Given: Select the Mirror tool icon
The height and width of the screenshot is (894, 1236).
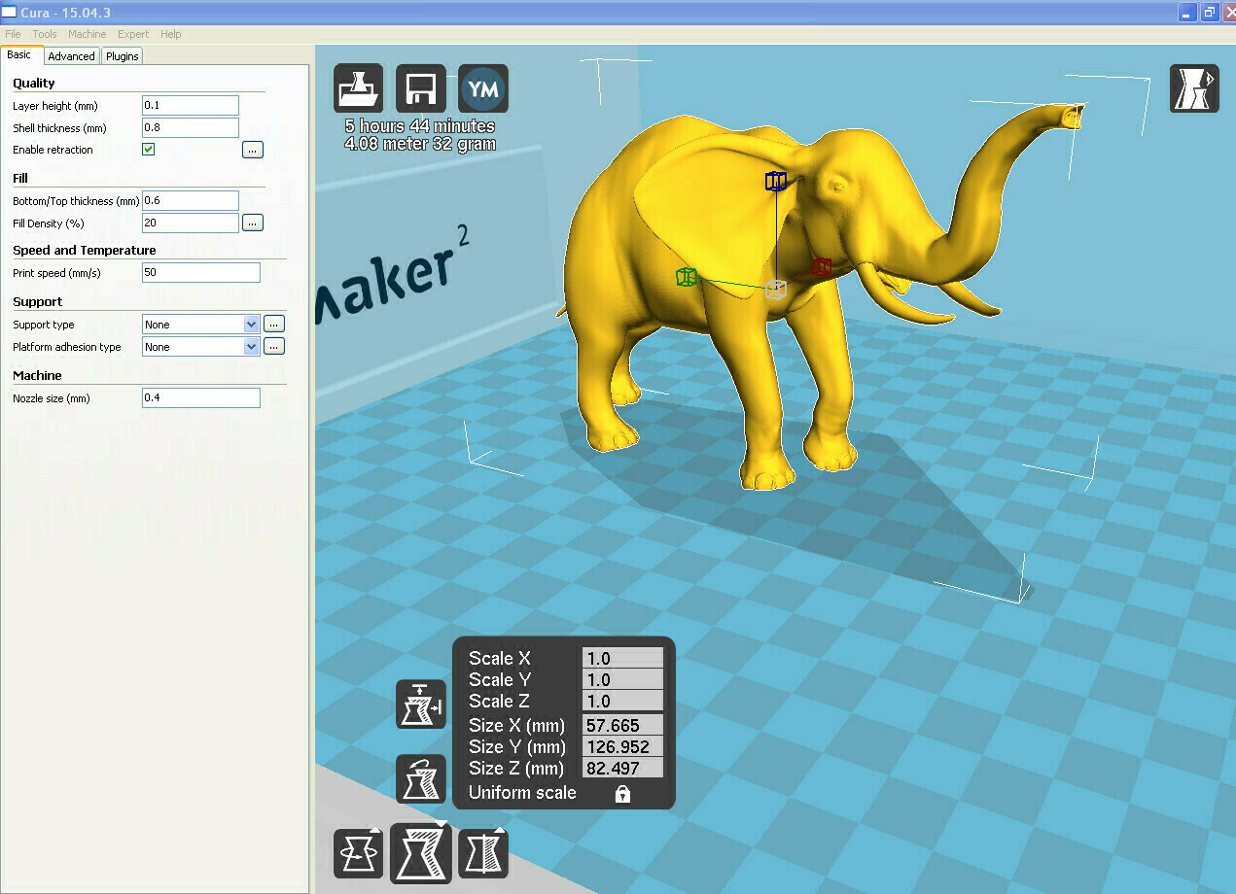Looking at the screenshot, I should click(483, 853).
